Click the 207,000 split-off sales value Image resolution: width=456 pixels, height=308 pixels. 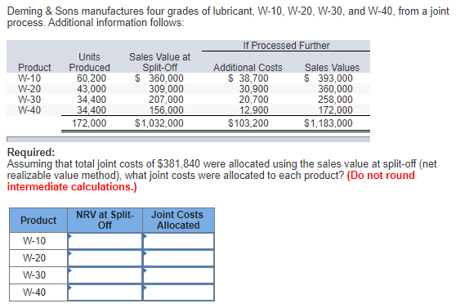pyautogui.click(x=166, y=100)
